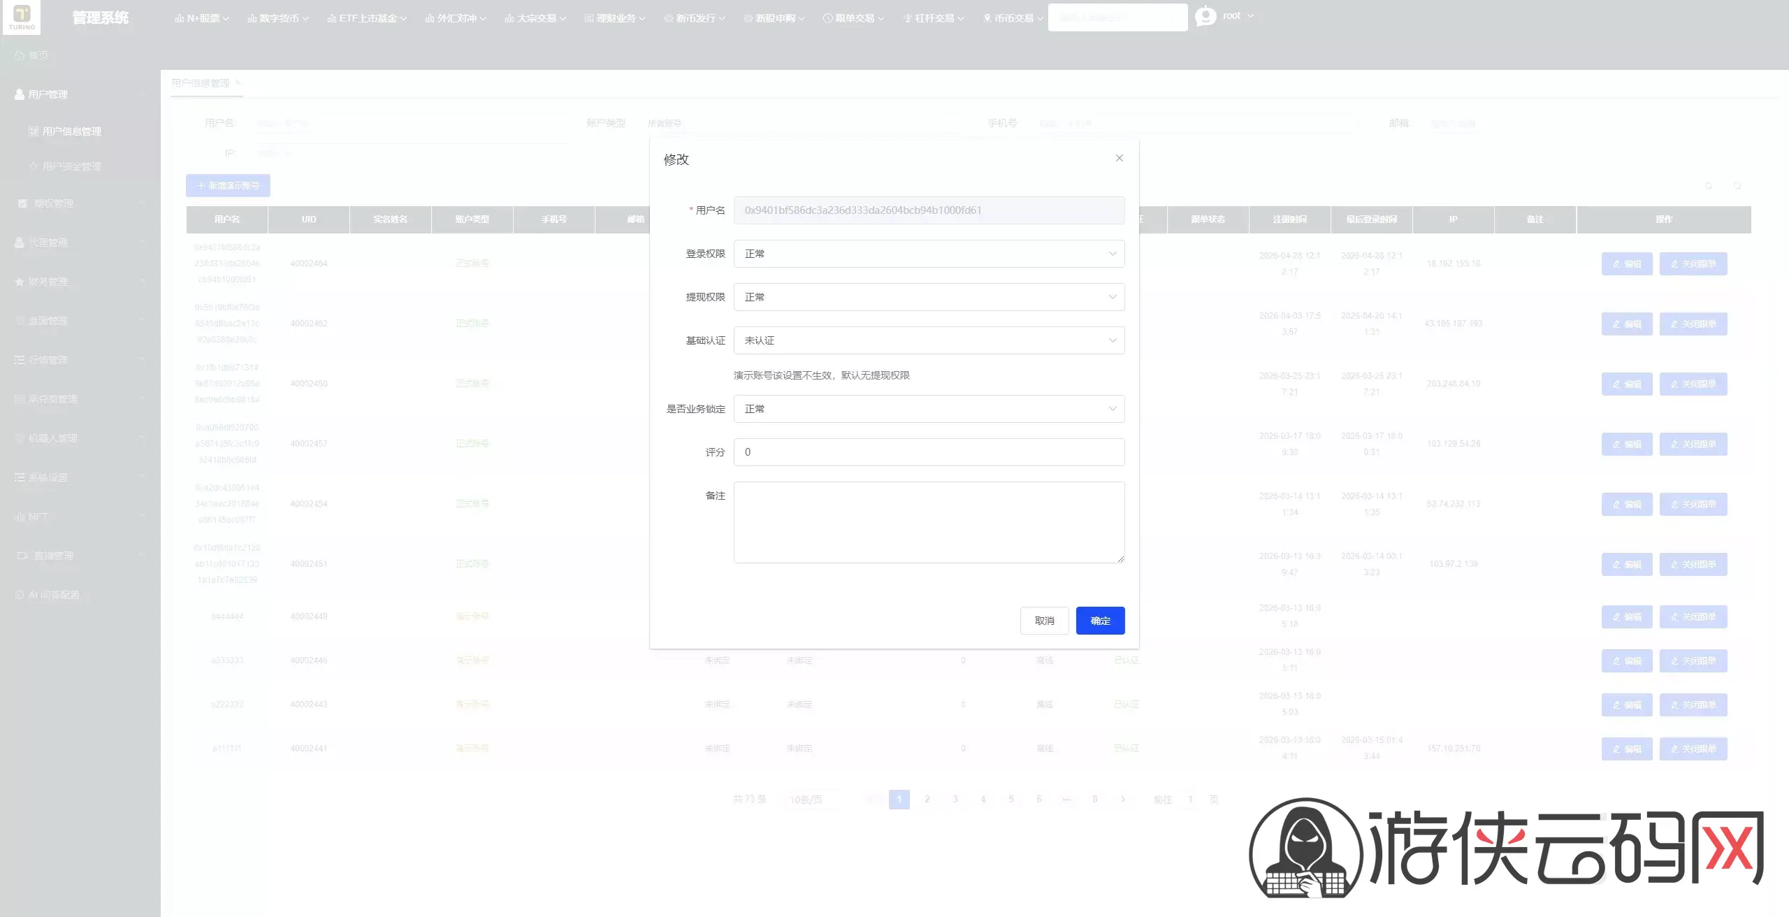Click the 跟单交易 clock icon
Viewport: 1789px width, 917px height.
point(827,18)
